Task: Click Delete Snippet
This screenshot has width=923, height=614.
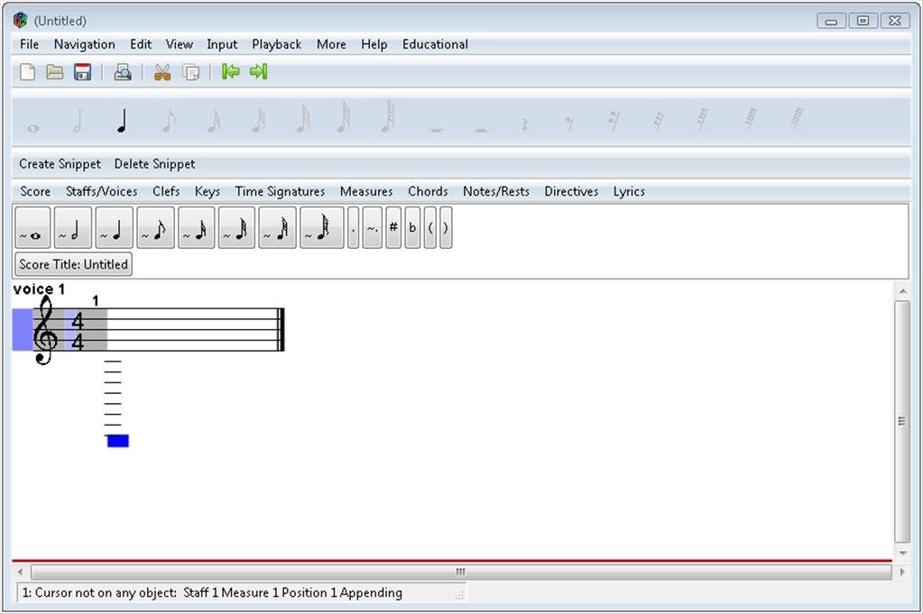Action: click(155, 164)
